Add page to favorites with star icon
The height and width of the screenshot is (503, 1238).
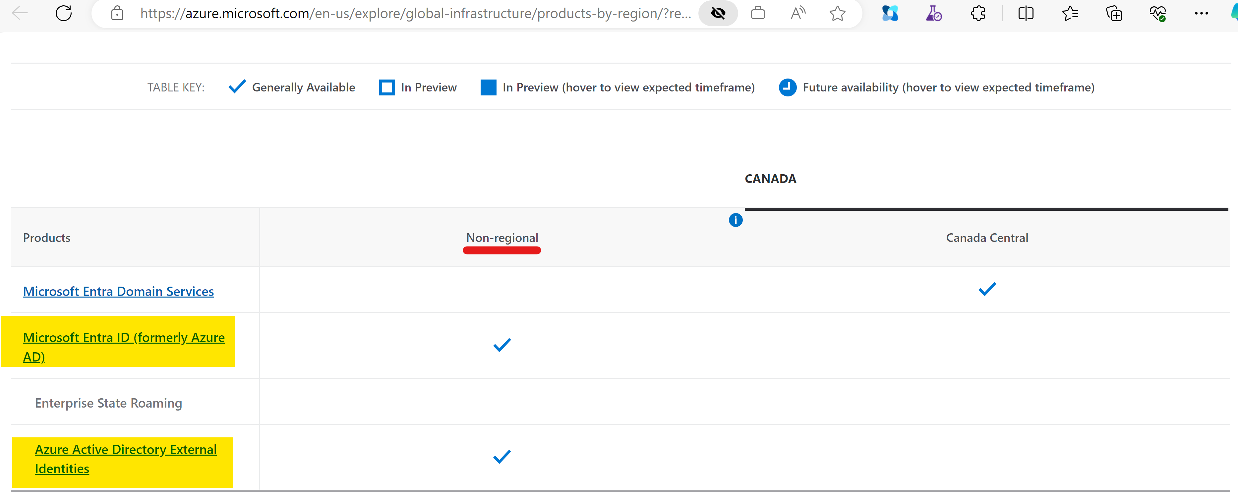[x=837, y=14]
